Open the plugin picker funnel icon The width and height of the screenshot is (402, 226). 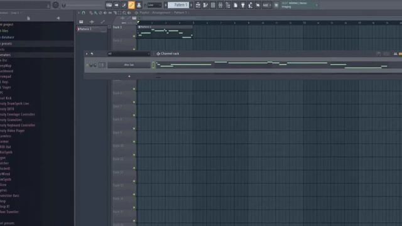tap(243, 5)
